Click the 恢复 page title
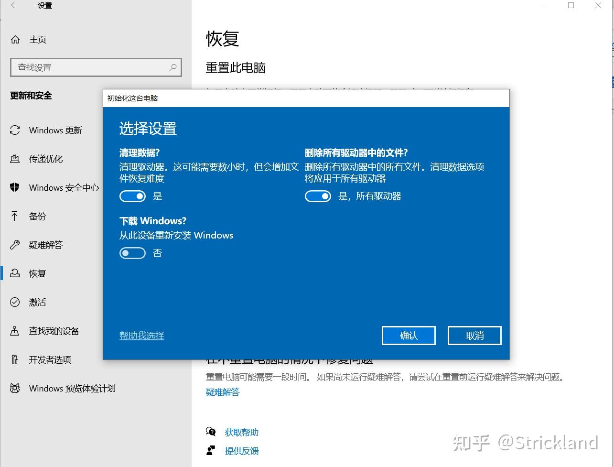Viewport: 614px width, 467px height. point(222,39)
